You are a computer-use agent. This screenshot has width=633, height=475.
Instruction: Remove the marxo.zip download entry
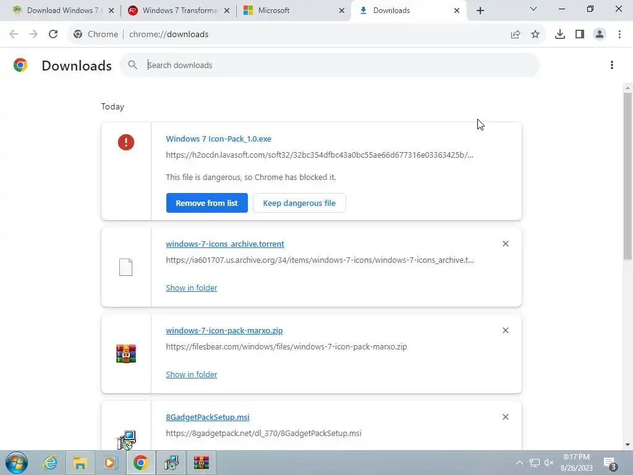click(x=506, y=330)
